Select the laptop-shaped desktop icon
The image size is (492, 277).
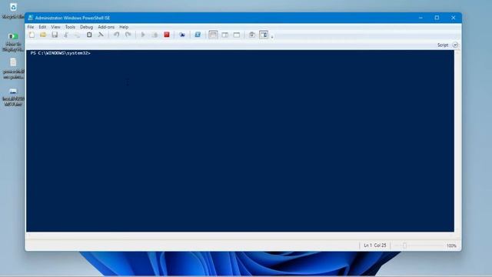pos(13,91)
